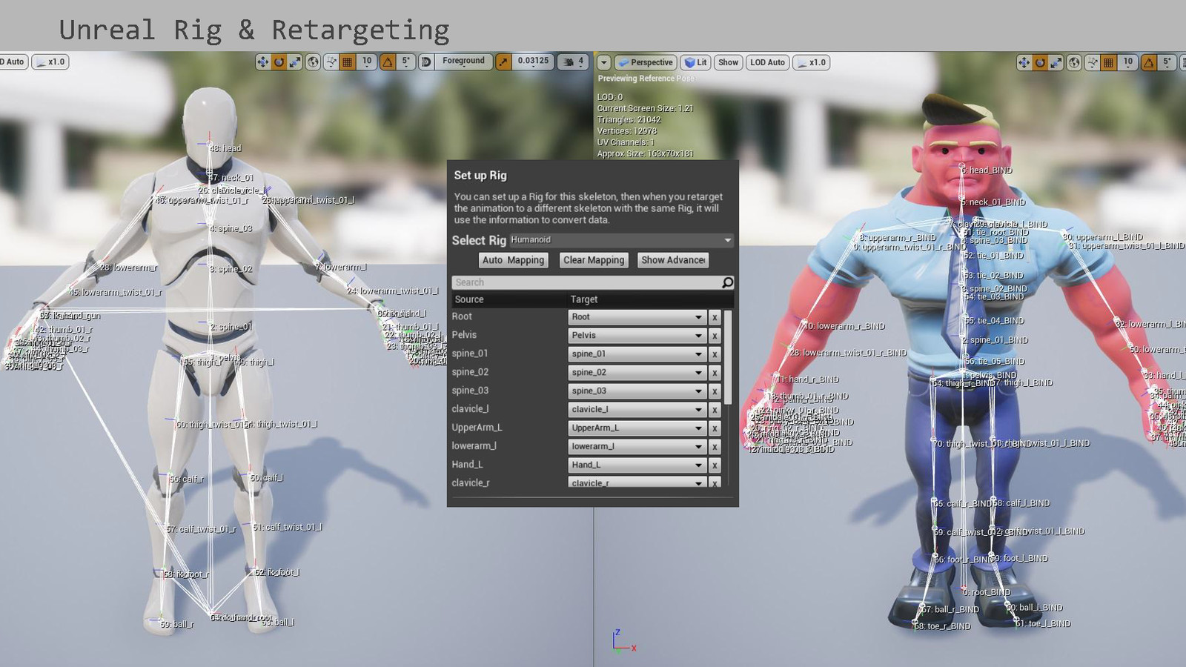Open scale snap value 0.03125
Screen dimensions: 1186x667
(533, 62)
